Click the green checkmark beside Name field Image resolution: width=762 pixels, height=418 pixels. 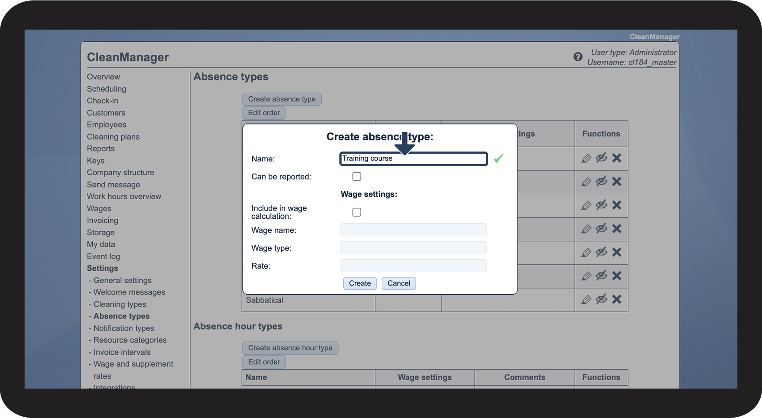(499, 158)
